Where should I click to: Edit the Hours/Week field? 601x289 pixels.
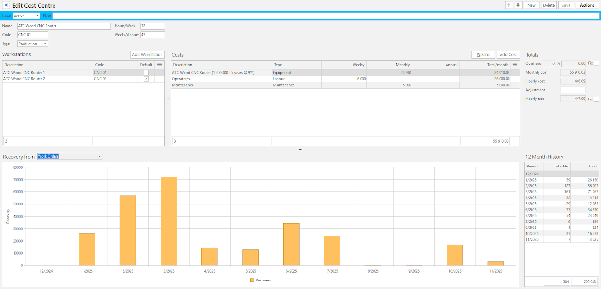pyautogui.click(x=153, y=26)
